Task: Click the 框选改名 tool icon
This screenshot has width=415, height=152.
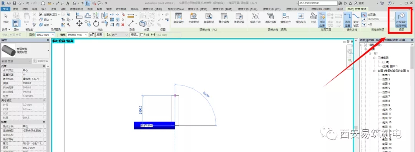Action: click(x=300, y=18)
